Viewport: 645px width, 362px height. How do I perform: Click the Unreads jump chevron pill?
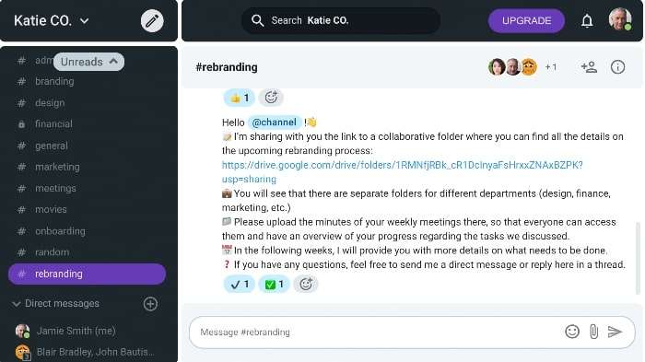[x=88, y=62]
